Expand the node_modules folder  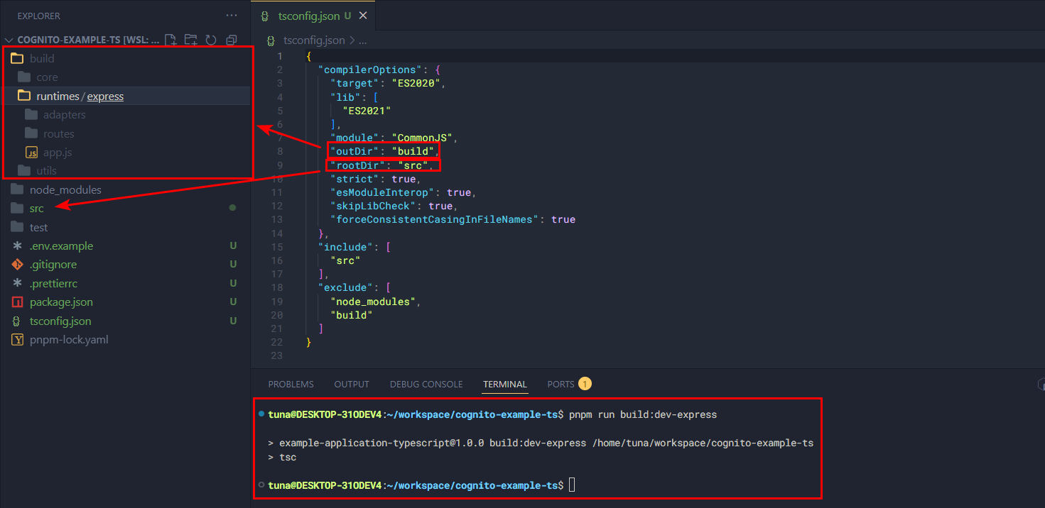click(x=65, y=190)
